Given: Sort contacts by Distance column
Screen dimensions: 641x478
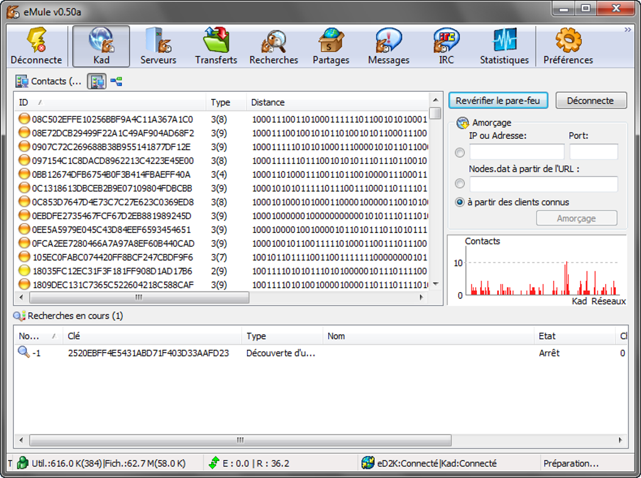Looking at the screenshot, I should click(x=337, y=102).
